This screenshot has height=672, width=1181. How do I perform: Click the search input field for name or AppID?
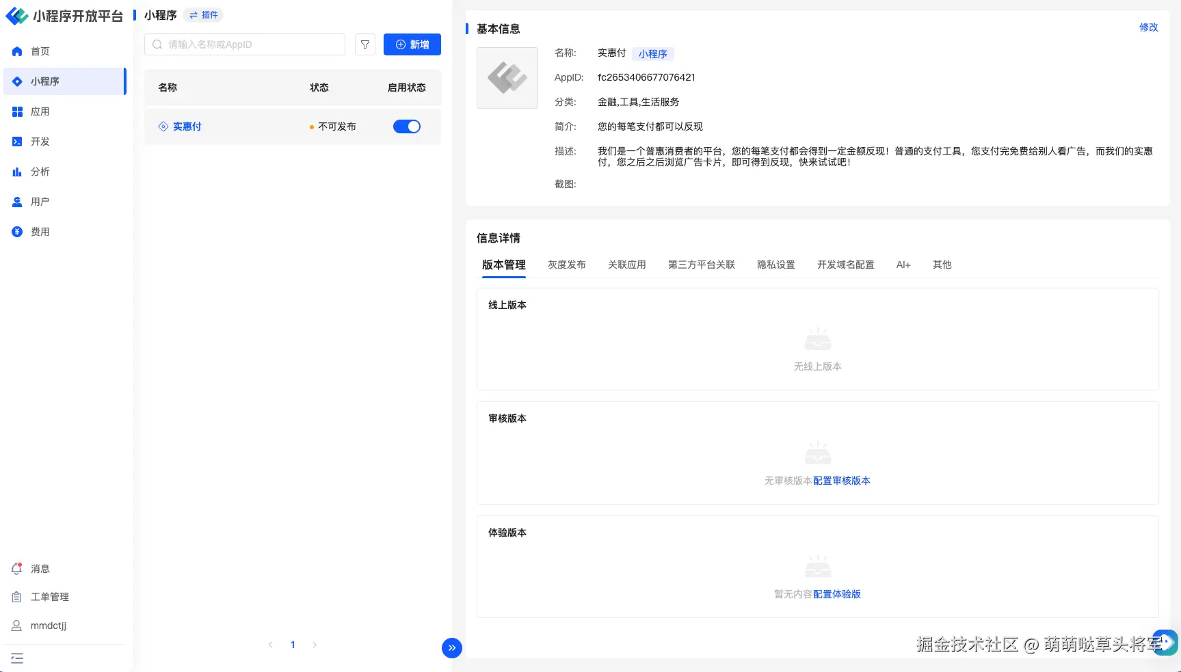point(244,44)
